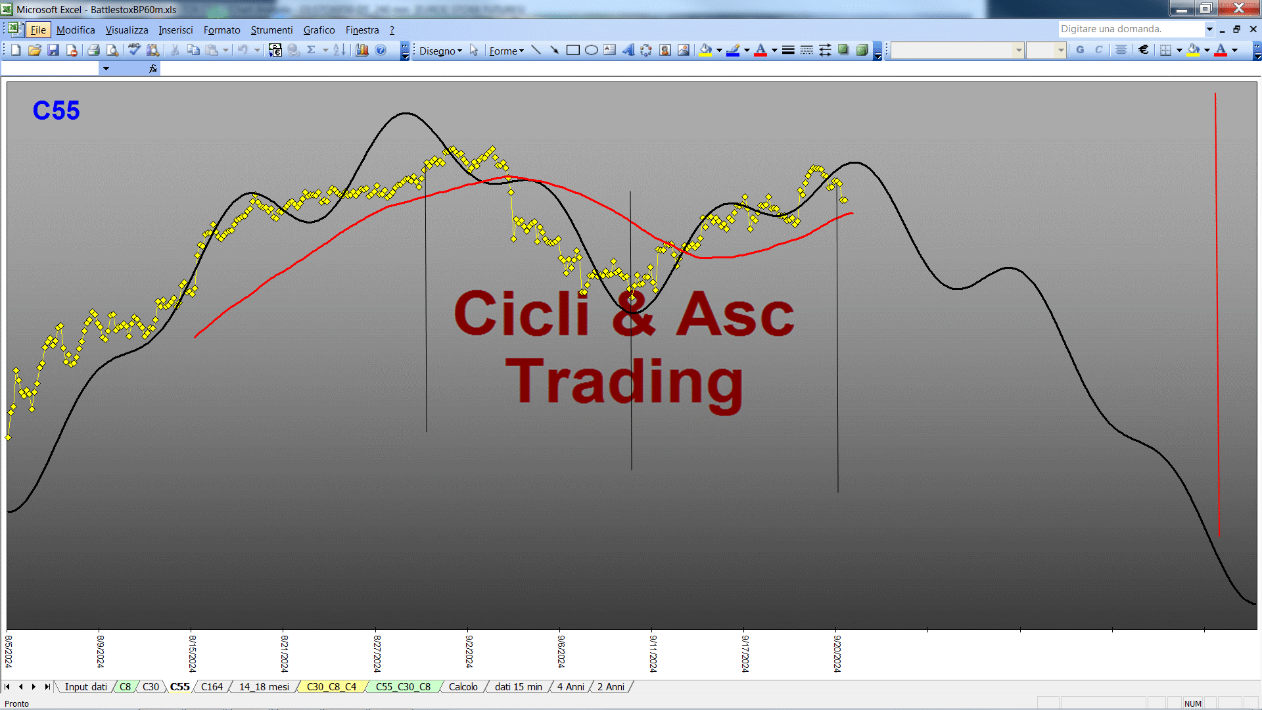Print the chart with printer icon

tap(93, 50)
